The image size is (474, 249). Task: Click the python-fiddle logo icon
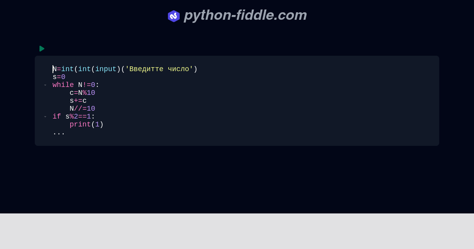tap(174, 16)
